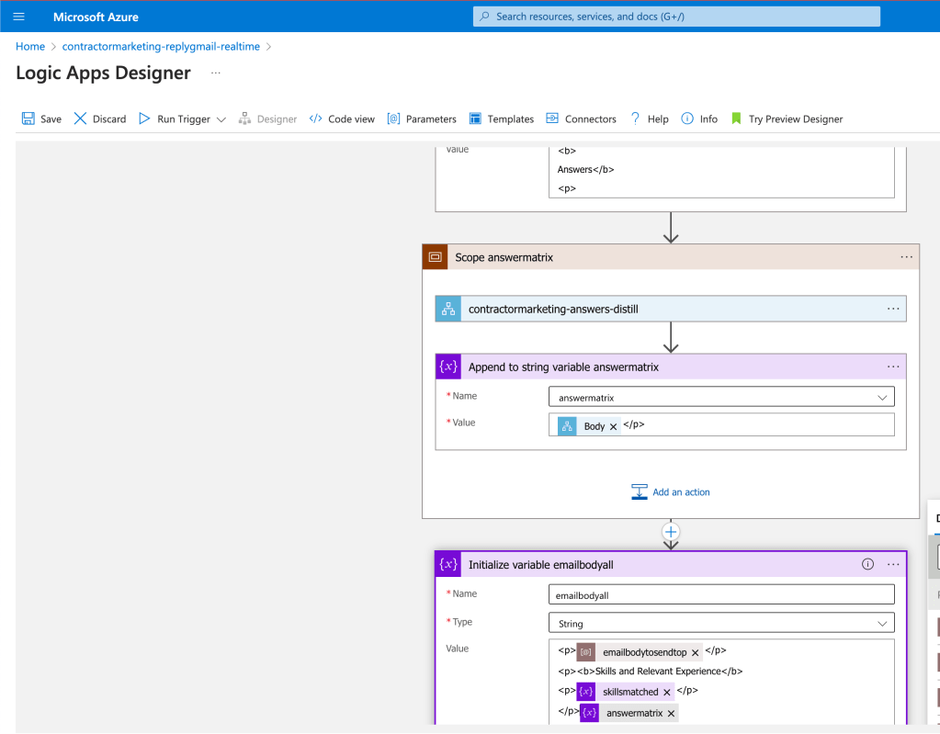Open Templates from the toolbar
This screenshot has height=734, width=940.
click(502, 119)
